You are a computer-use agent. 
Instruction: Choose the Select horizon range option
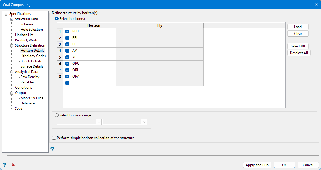click(57, 115)
